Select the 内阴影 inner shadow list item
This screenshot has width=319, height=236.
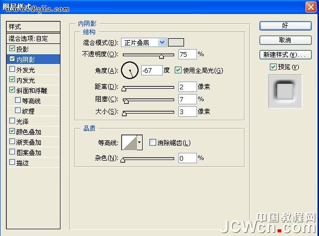coord(34,59)
